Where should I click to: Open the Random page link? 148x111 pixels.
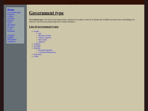point(10,37)
